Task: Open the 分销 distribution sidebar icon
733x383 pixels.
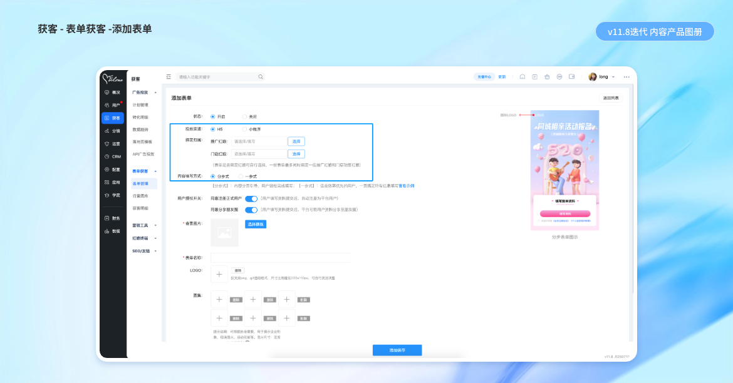Action: [x=107, y=131]
